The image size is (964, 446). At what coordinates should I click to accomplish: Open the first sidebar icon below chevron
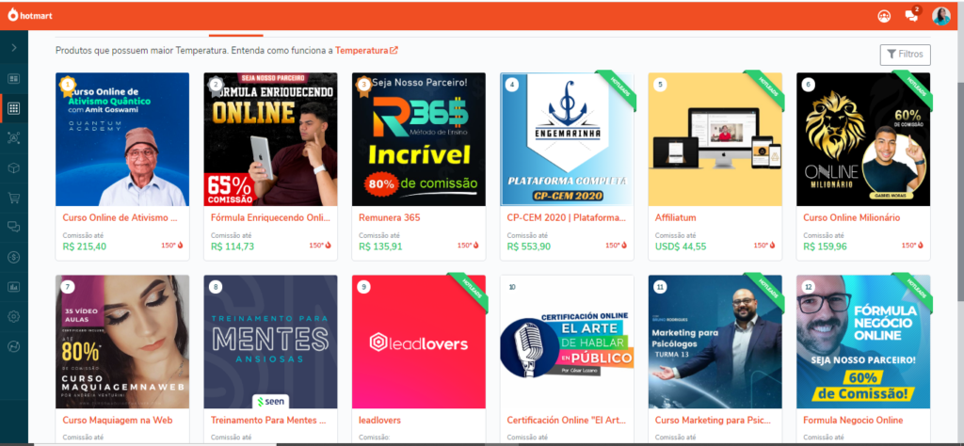(13, 79)
